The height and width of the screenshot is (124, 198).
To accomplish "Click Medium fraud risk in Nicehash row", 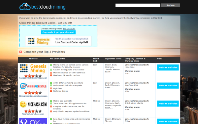I will click(x=97, y=101).
